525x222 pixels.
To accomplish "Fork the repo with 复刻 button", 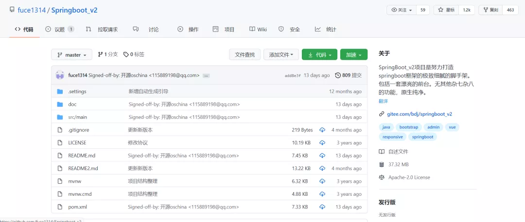I will (x=491, y=10).
